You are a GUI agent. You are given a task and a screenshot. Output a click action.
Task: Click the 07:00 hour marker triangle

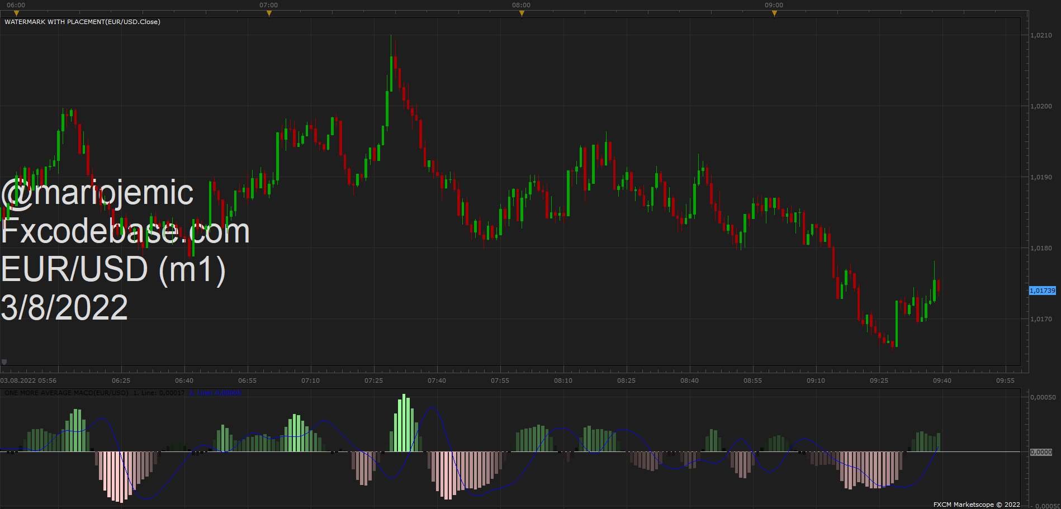click(269, 13)
